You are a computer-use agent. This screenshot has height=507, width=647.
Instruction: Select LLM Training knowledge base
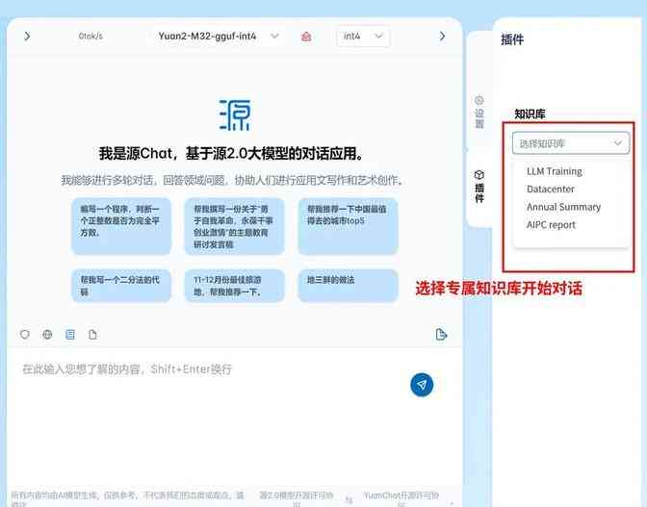555,171
